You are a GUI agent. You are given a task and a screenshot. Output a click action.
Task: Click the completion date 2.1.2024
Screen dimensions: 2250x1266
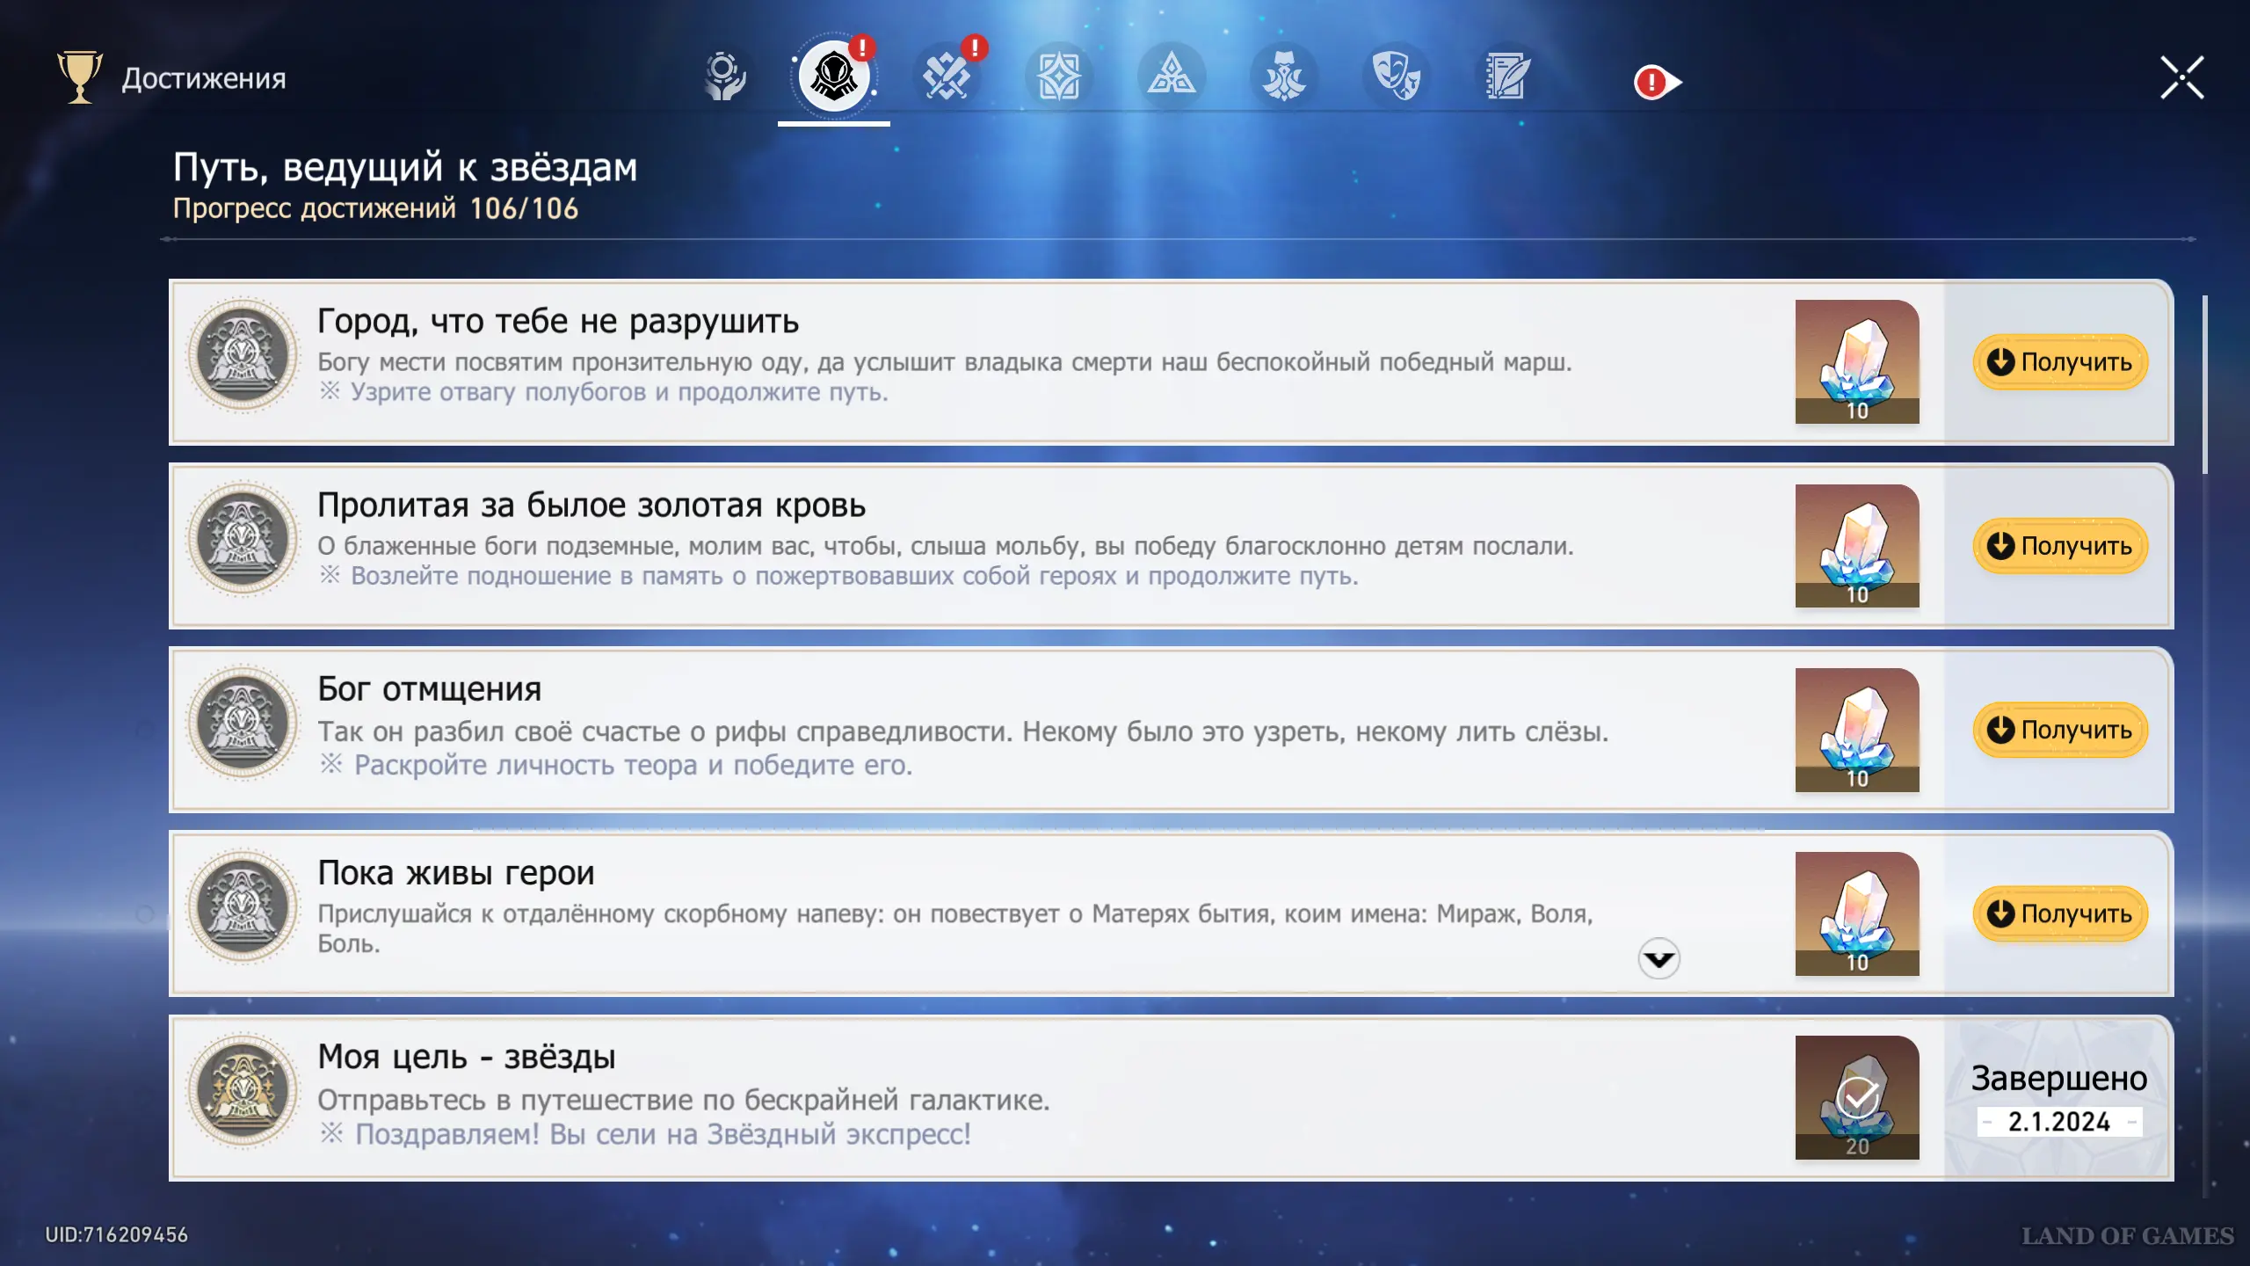[2059, 1122]
